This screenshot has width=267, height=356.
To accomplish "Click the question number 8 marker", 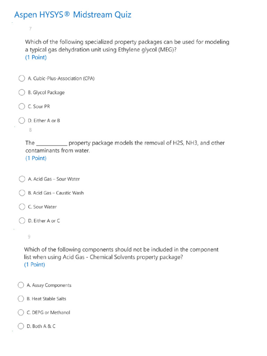I will point(31,130).
